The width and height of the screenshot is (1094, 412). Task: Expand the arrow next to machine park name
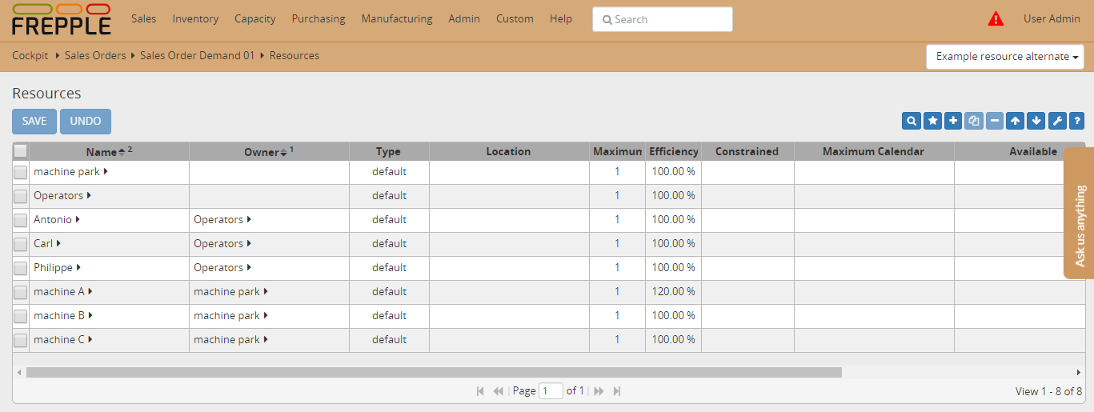click(106, 171)
